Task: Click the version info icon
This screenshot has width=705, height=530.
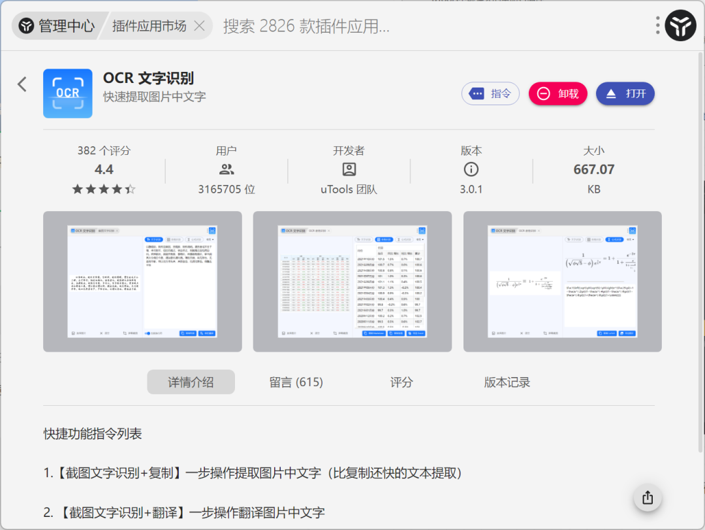Action: tap(471, 169)
